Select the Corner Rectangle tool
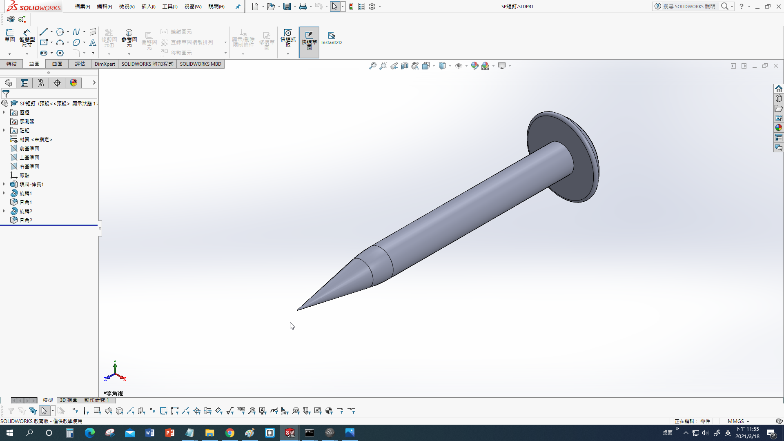 [x=44, y=42]
